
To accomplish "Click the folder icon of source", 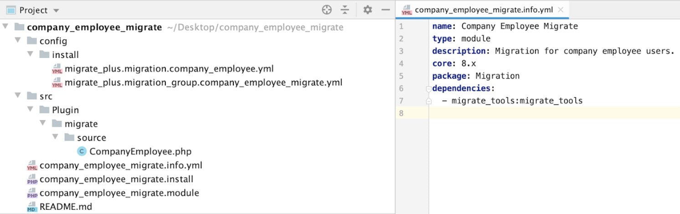I will point(69,138).
